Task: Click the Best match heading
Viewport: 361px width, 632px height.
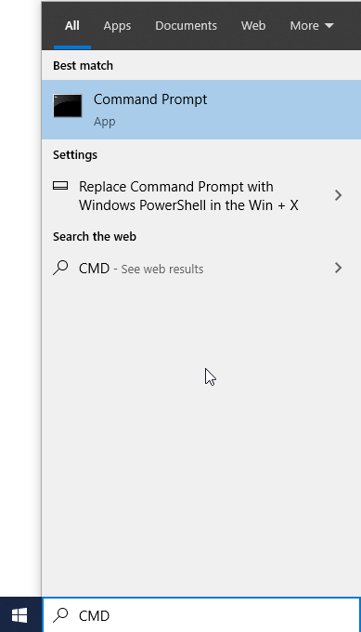Action: pos(83,66)
